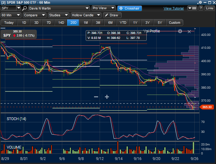The width and height of the screenshot is (216, 164).
Task: Open Vol Profile settings gear
Action: 180,31
